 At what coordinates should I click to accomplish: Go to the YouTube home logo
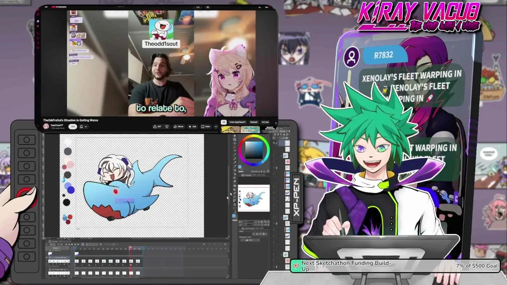59,7
